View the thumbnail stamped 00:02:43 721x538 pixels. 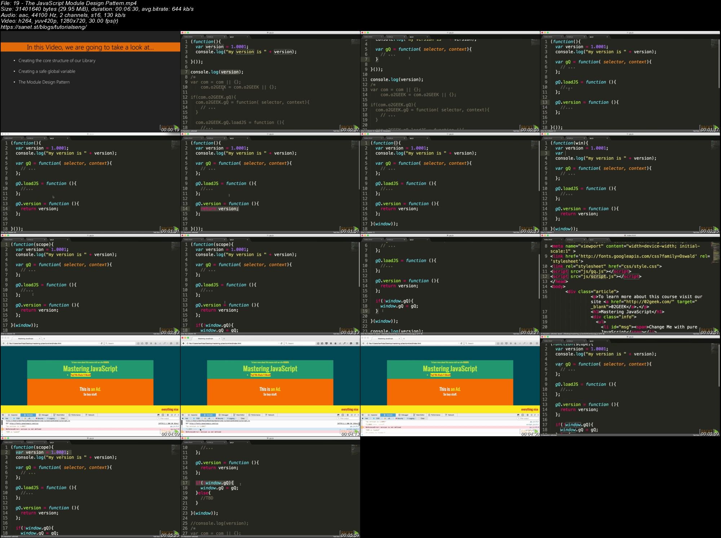(90, 284)
